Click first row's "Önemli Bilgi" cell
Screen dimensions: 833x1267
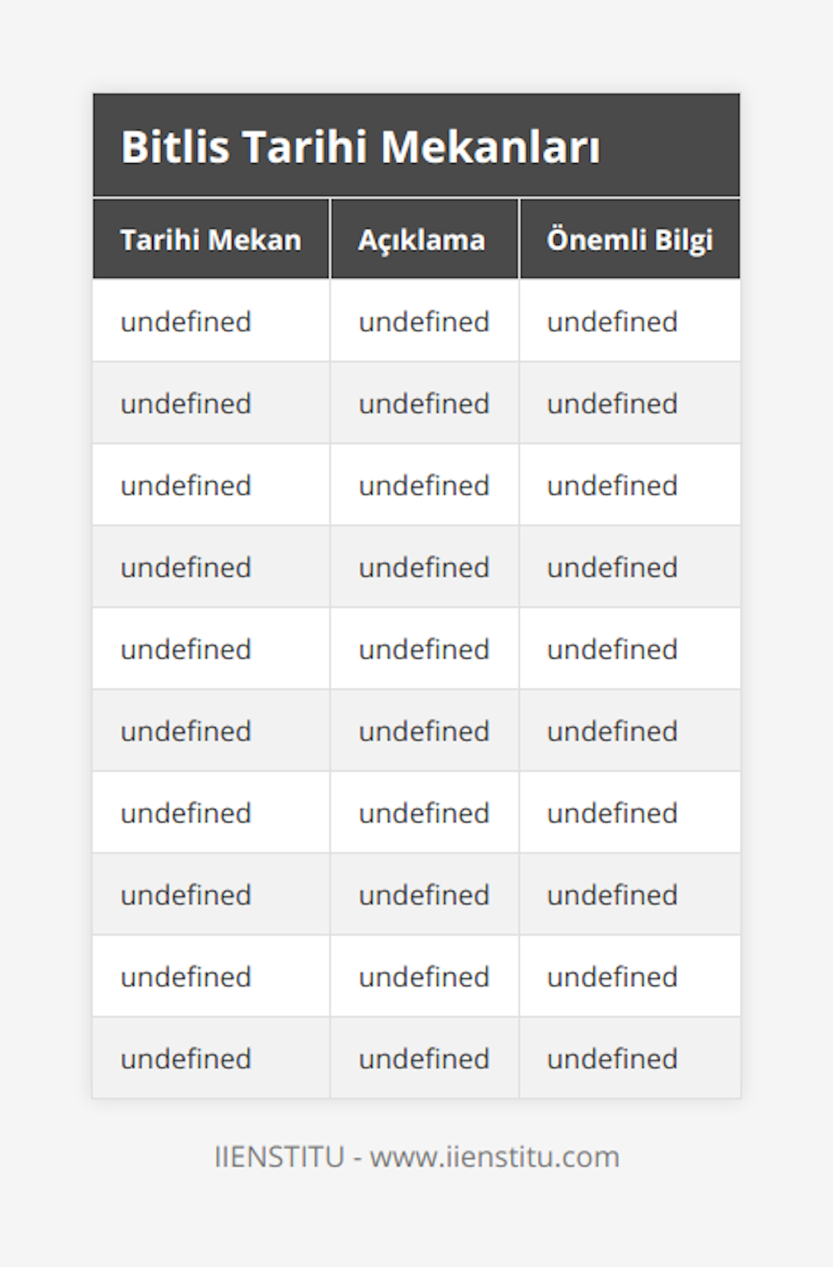coord(612,322)
